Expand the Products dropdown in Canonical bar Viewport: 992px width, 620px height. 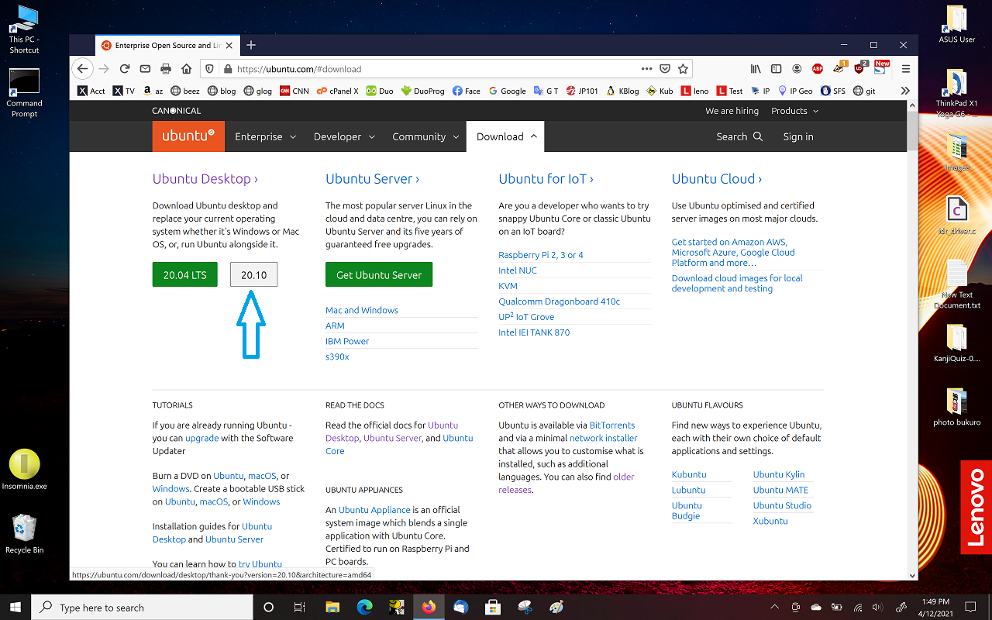pyautogui.click(x=795, y=111)
